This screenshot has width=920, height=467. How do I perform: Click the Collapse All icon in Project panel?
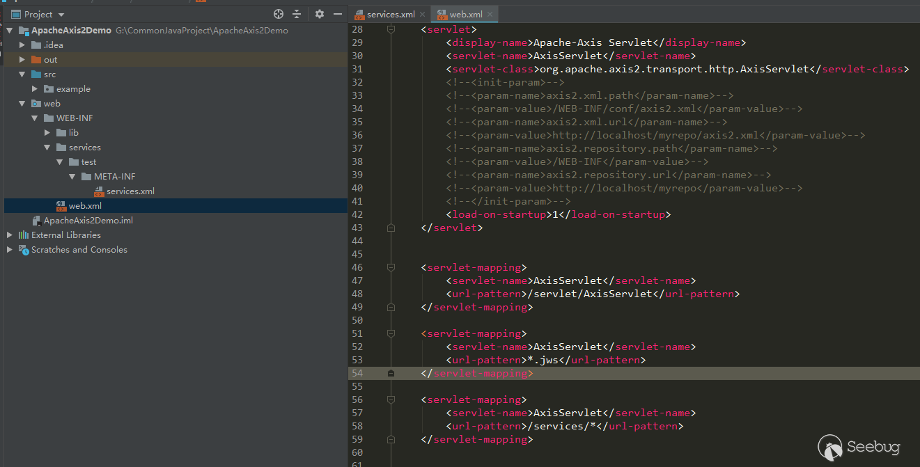coord(297,14)
